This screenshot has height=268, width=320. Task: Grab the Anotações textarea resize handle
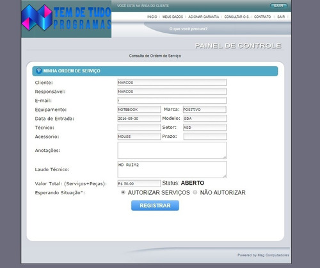click(225, 157)
